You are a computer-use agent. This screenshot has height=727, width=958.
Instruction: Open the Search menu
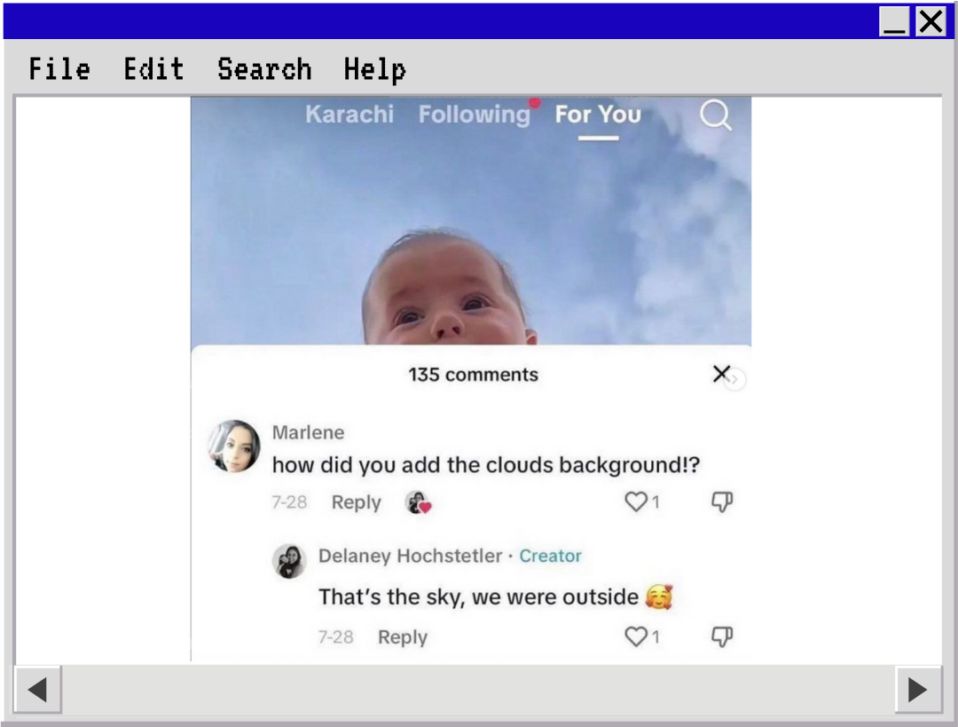(264, 68)
